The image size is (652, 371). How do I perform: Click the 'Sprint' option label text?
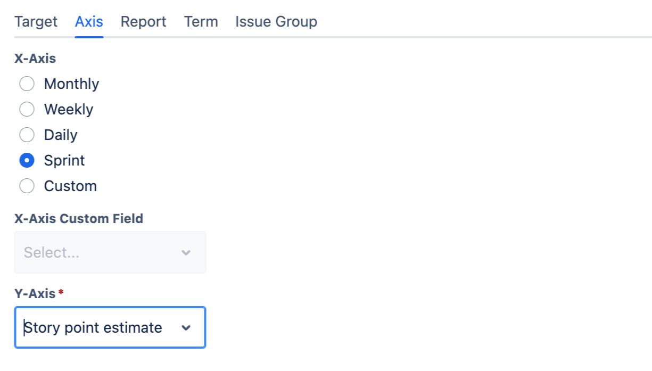tap(64, 161)
